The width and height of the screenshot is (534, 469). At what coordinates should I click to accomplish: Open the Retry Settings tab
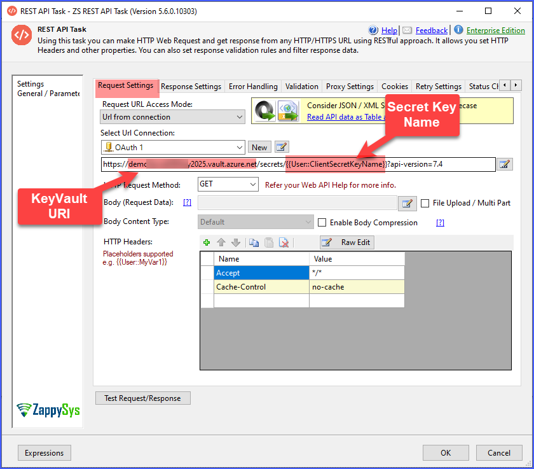438,87
